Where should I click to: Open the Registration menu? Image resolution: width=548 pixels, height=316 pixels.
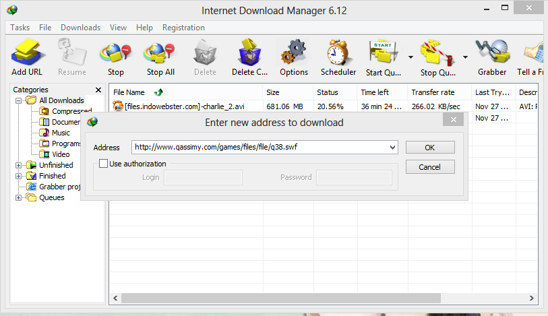click(x=183, y=28)
